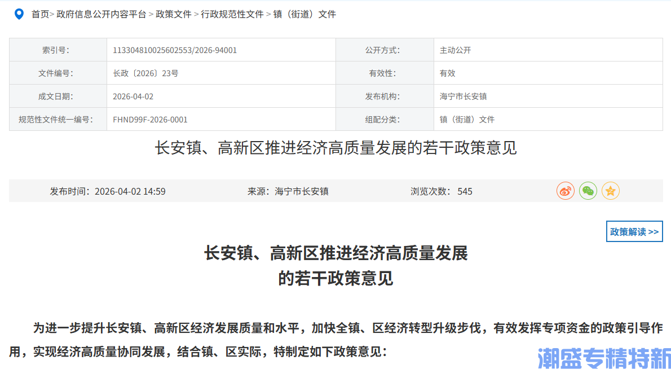This screenshot has width=671, height=369.
Task: Click 镇（街道）文件 in the 组配分类 row
Action: 467,120
